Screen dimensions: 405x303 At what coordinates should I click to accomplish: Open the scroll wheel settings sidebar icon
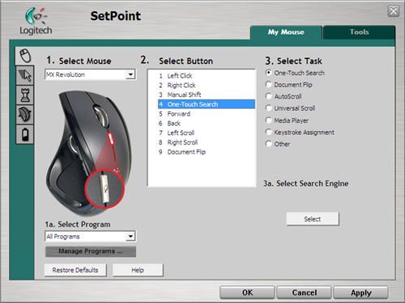coord(25,115)
